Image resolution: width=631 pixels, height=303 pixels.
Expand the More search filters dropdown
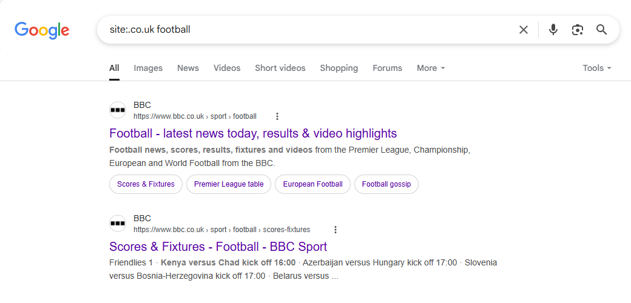431,68
